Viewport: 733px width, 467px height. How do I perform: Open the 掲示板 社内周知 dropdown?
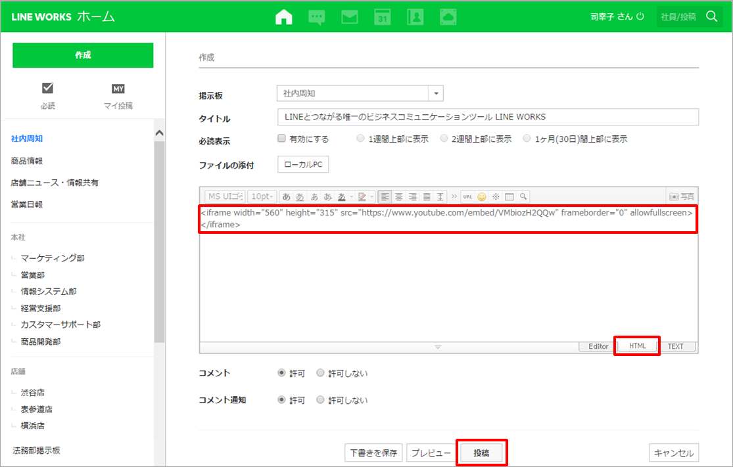click(437, 94)
